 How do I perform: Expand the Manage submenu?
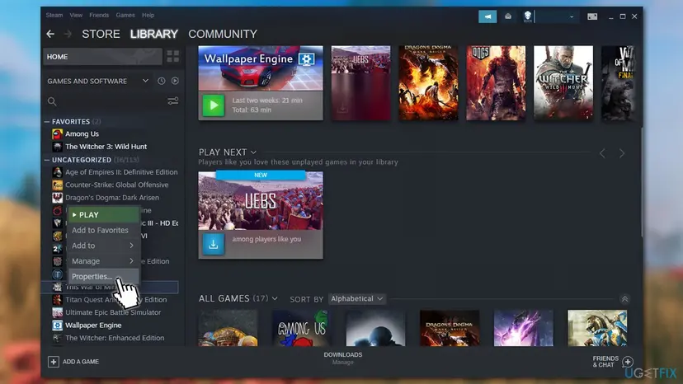(103, 261)
